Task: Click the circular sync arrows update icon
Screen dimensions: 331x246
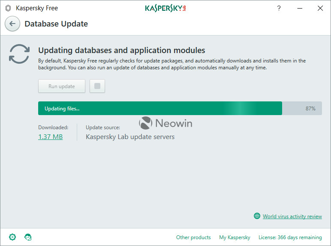Action: tap(19, 54)
